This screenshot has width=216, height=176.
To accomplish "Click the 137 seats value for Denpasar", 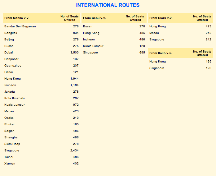I will pos(76,59).
